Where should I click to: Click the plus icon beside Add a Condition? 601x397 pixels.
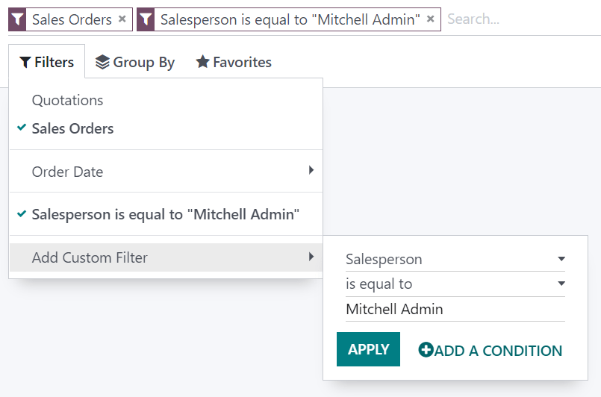point(426,350)
